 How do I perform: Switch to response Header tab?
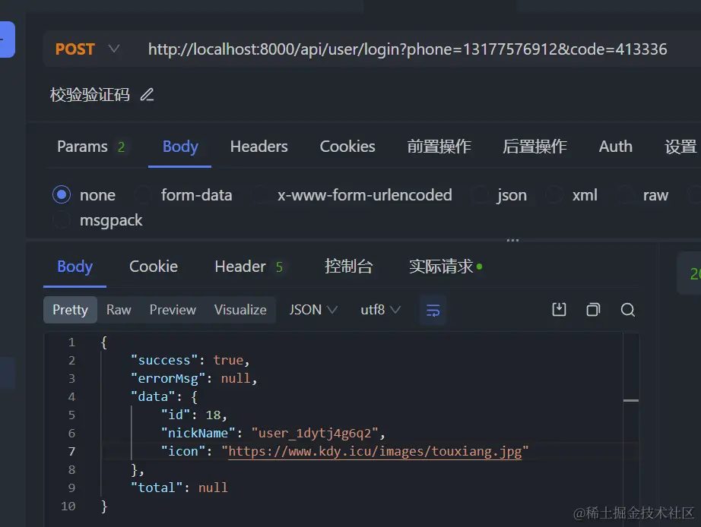coord(249,267)
